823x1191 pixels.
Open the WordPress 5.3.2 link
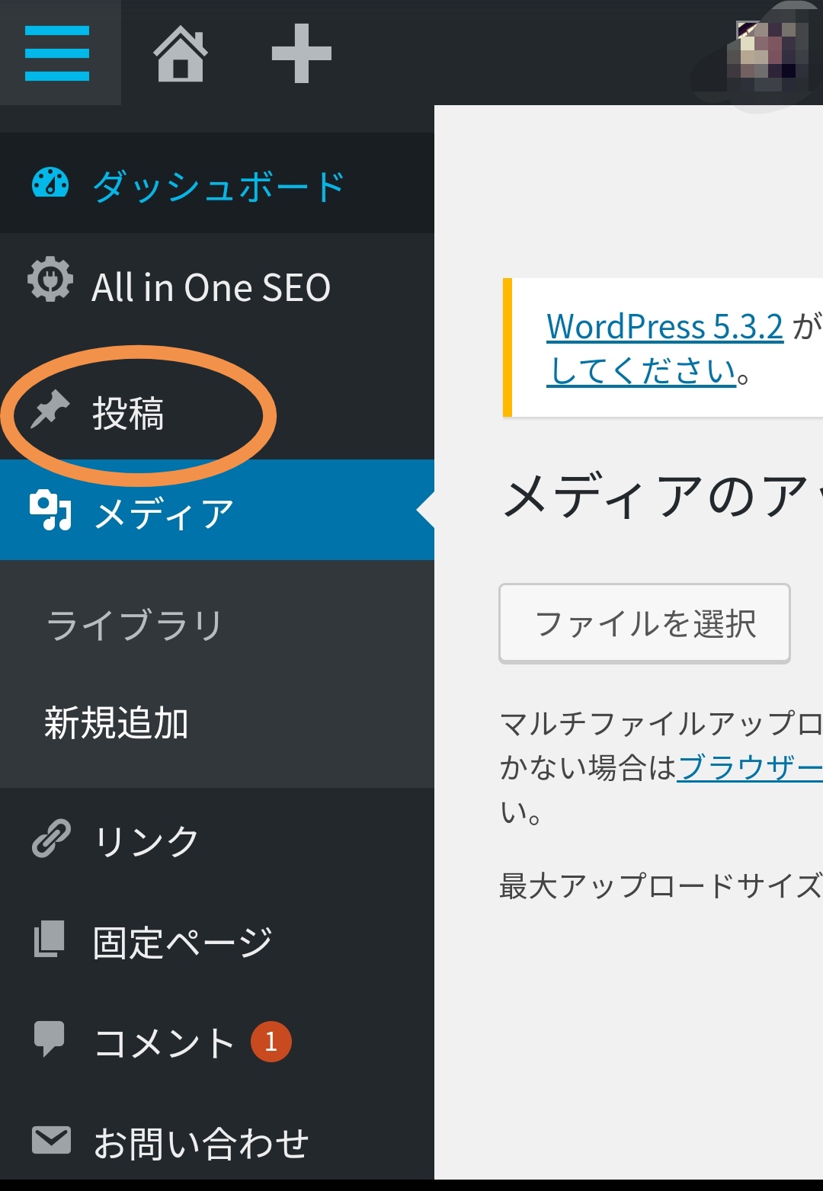click(664, 327)
